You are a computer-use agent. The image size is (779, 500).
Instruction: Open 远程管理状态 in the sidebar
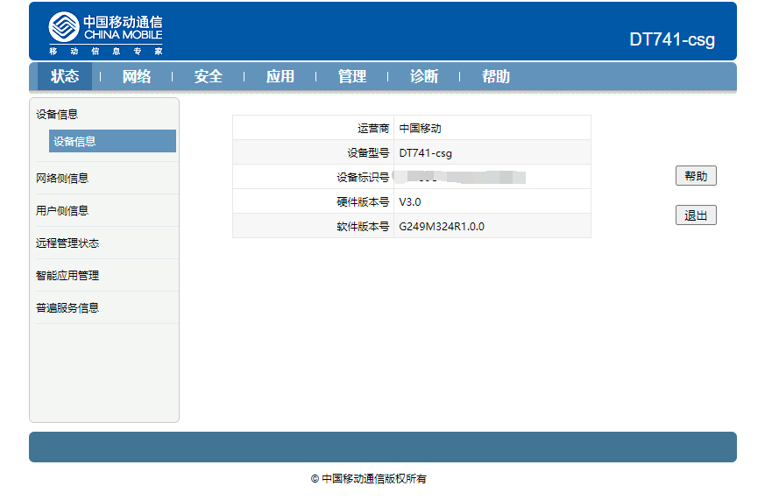click(x=67, y=243)
